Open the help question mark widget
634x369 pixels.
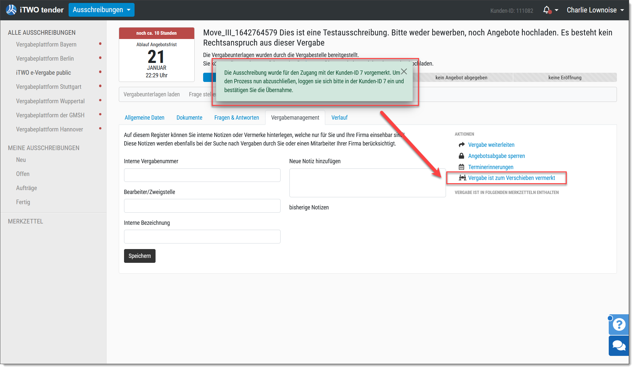point(619,324)
